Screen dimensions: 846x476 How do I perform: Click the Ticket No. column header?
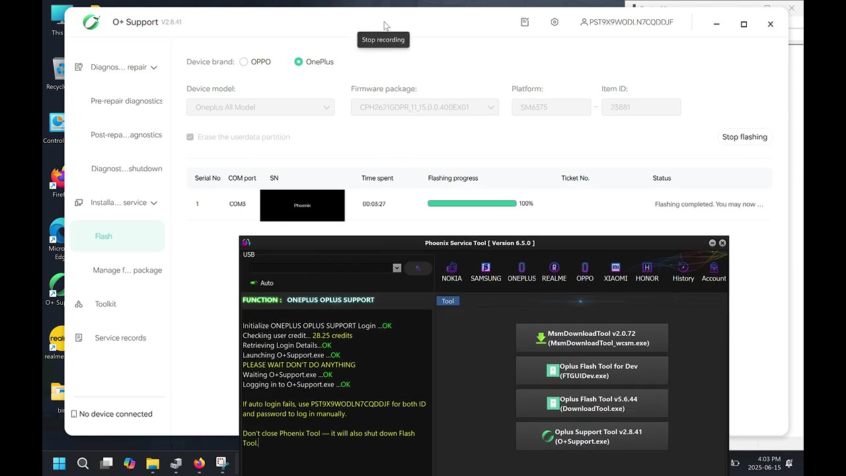(x=575, y=178)
